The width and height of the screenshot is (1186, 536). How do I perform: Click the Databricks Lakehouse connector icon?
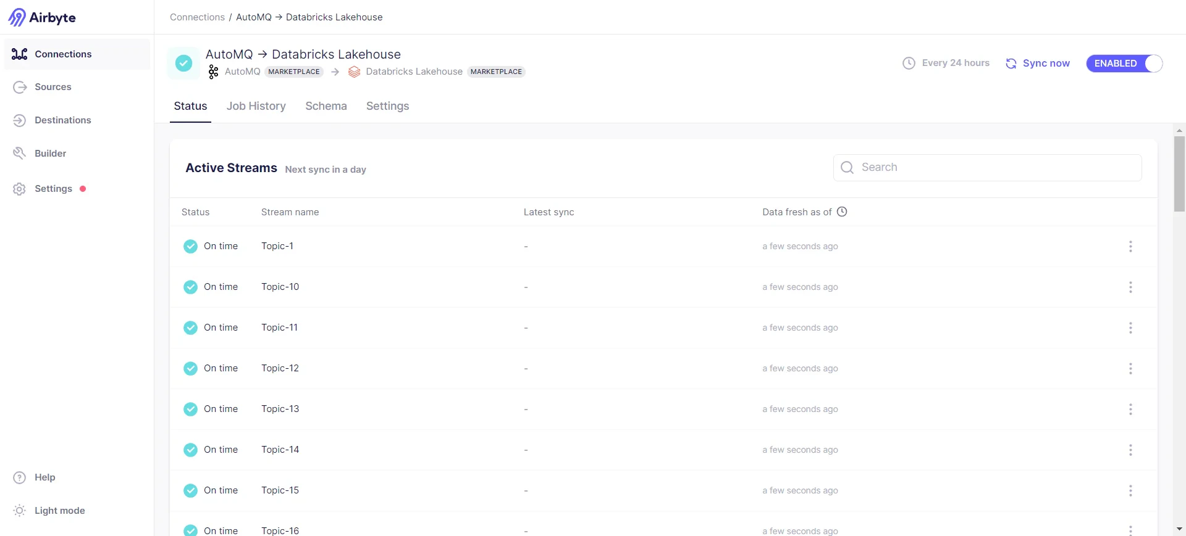[x=354, y=72]
